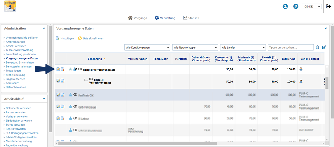Collapse the Vorgangsbezogene Daten panel

[x=326, y=28]
